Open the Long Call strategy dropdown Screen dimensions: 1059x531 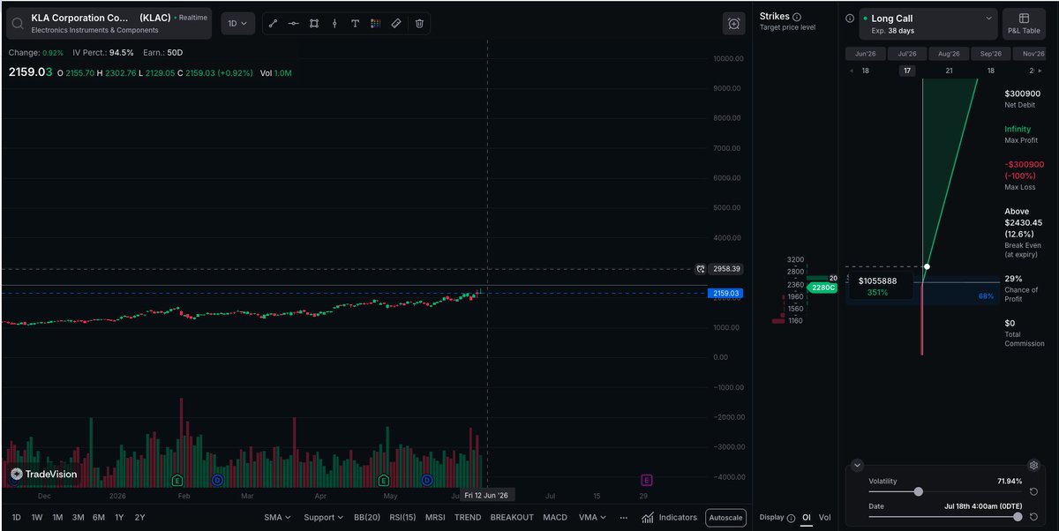[x=928, y=24]
